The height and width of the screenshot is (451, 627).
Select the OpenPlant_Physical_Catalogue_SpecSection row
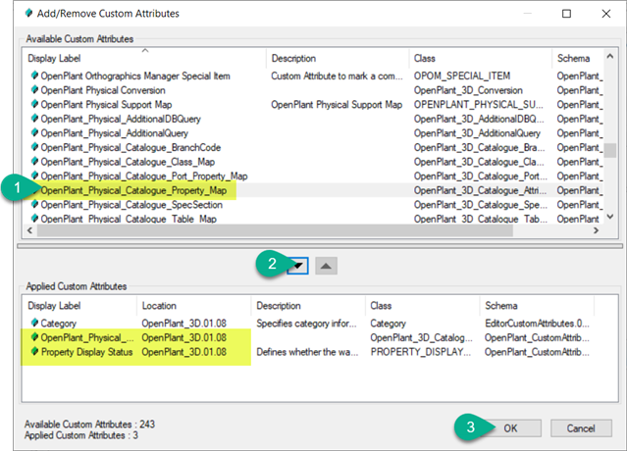[x=315, y=205]
